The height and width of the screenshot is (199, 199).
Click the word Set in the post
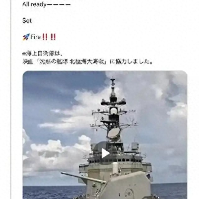coord(27,21)
